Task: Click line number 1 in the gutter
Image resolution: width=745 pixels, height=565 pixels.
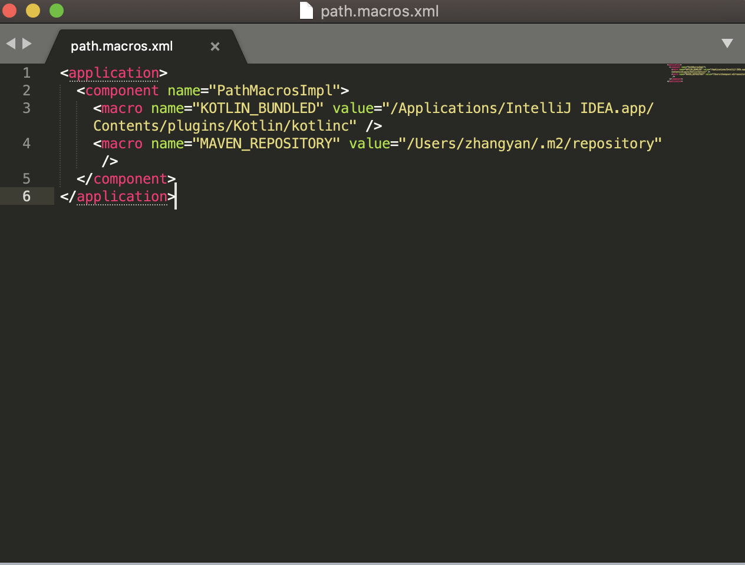Action: coord(27,73)
